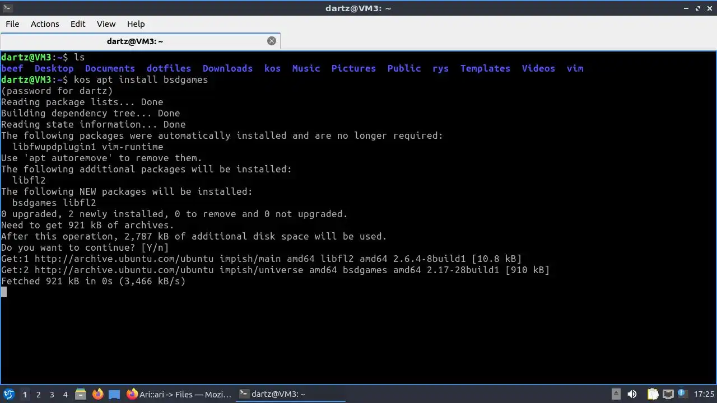This screenshot has width=717, height=403.
Task: Click the 'libfwupdplugin1 vim-runtime' line
Action: pos(88,147)
